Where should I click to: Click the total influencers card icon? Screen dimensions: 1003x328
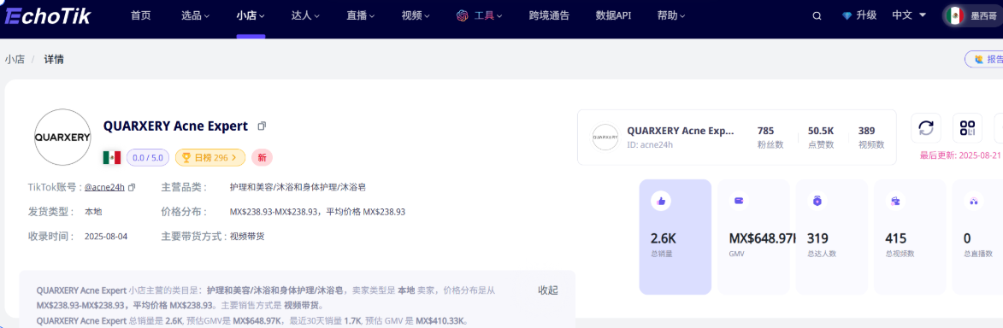tap(817, 201)
